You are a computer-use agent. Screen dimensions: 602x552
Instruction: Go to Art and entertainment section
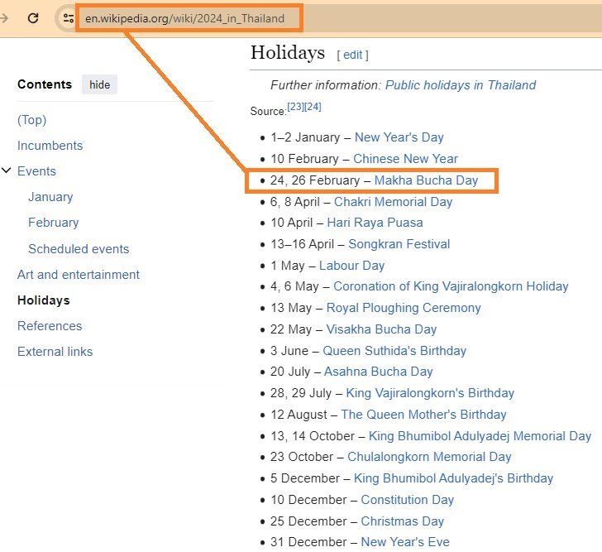(x=79, y=275)
